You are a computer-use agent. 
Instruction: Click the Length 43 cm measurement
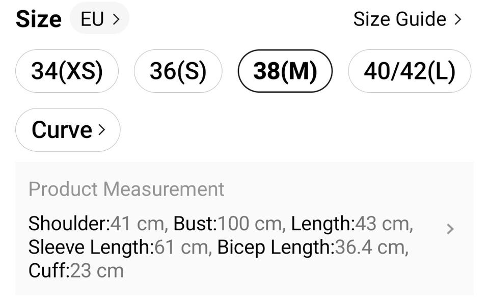[x=351, y=223]
